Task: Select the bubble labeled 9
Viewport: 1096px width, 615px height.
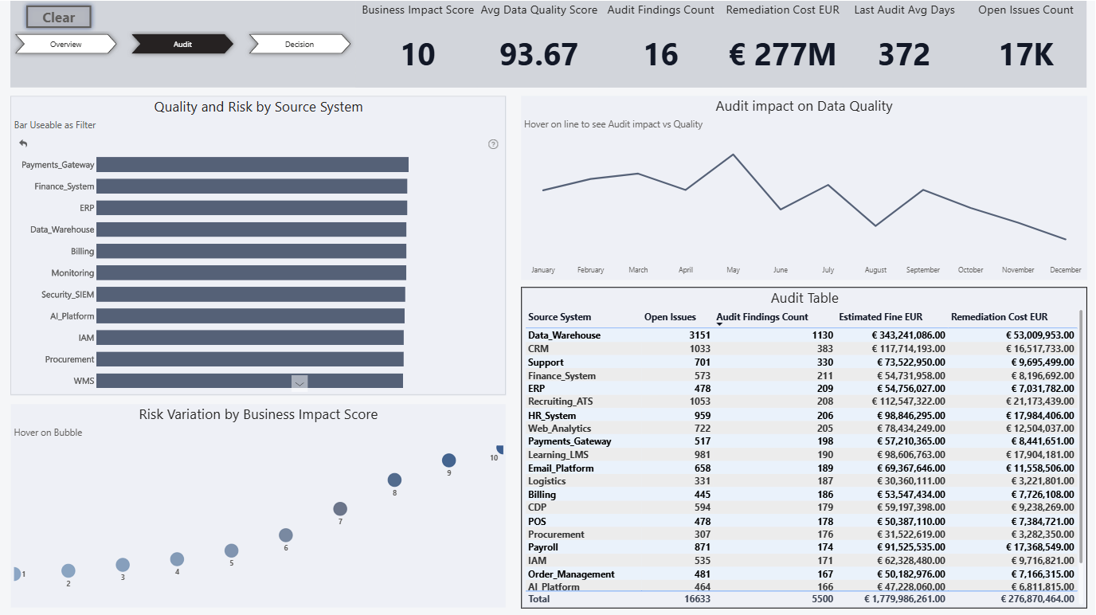Action: [448, 460]
